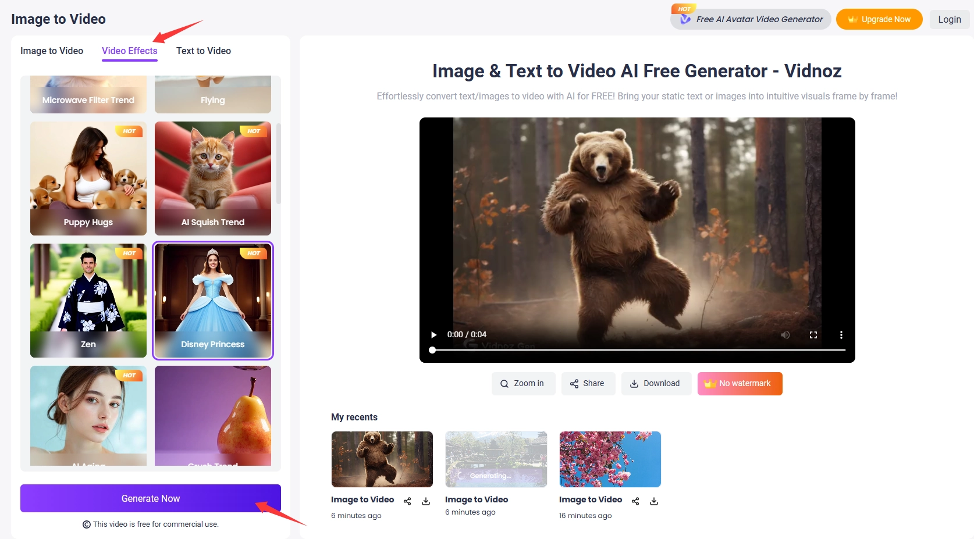Download the cherry blossom recent video
Image resolution: width=974 pixels, height=539 pixels.
[654, 501]
